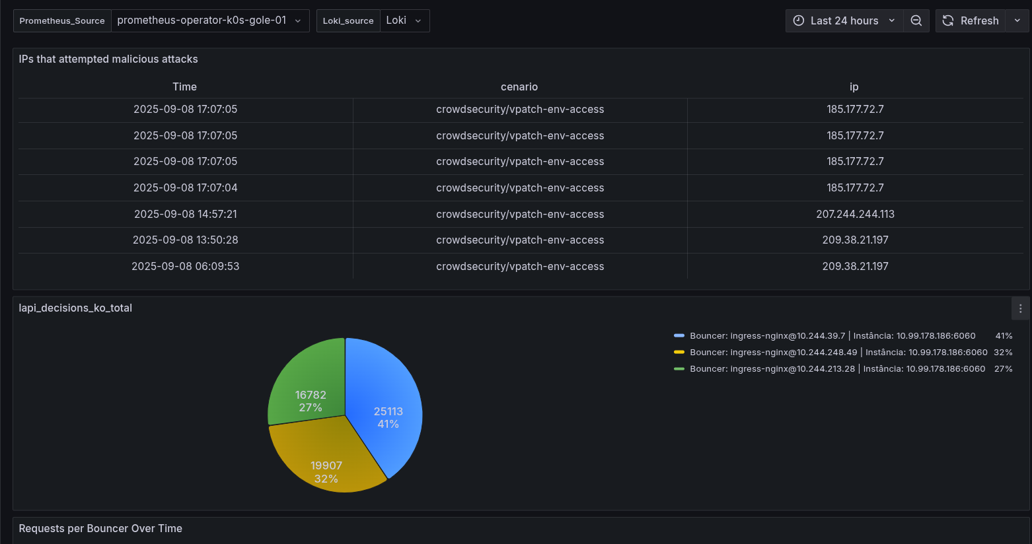Viewport: 1032px width, 544px height.
Task: Click the clock icon in time picker
Action: 798,20
